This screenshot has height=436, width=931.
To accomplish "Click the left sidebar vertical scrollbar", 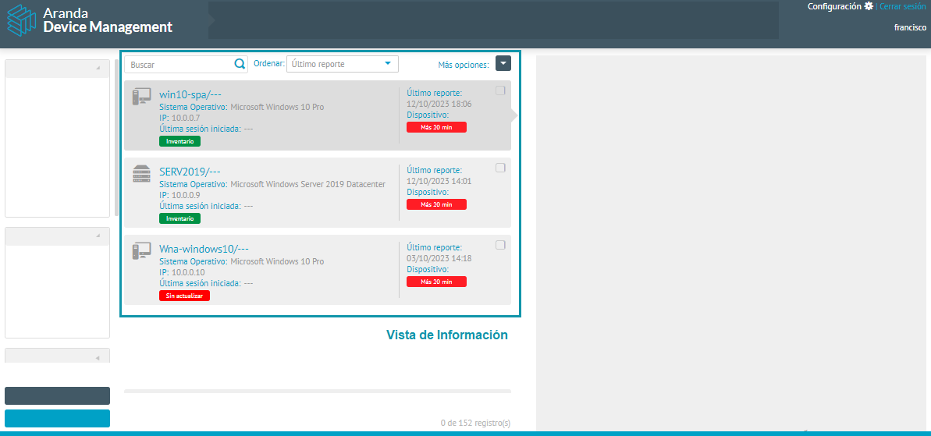I will 116,137.
